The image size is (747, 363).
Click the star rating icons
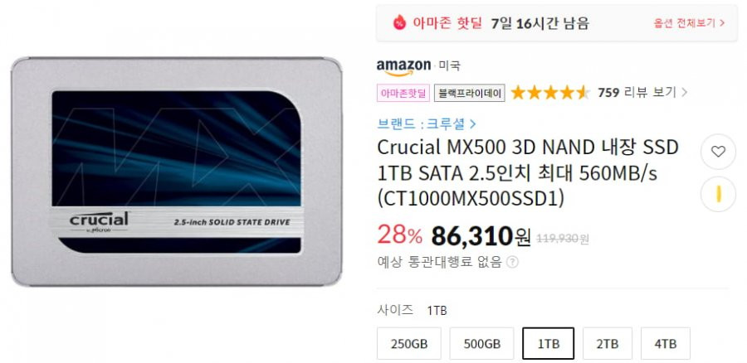click(x=550, y=93)
